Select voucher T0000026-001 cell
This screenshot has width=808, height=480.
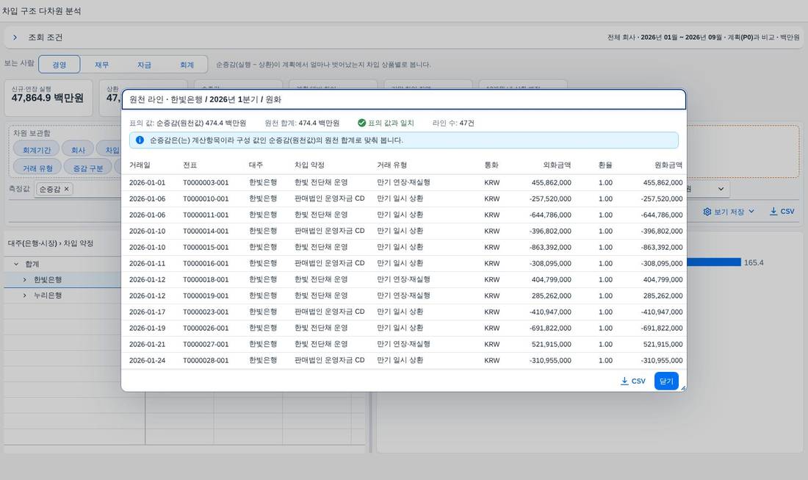click(x=206, y=328)
